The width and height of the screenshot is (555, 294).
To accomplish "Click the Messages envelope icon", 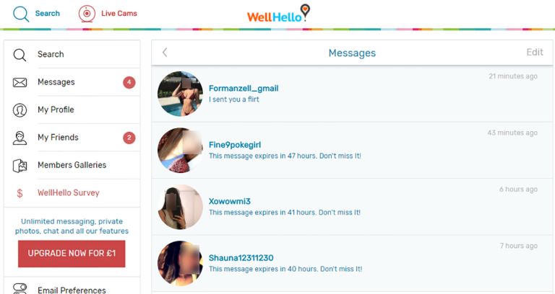I will coord(20,82).
